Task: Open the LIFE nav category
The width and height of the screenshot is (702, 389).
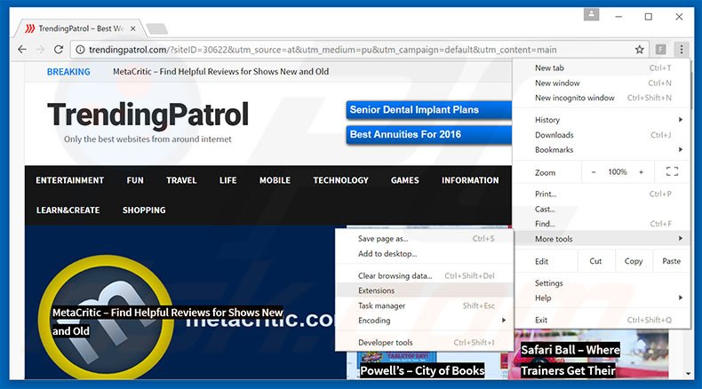Action: click(x=227, y=180)
